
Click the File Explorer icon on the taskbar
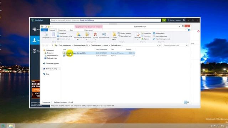(11, 126)
